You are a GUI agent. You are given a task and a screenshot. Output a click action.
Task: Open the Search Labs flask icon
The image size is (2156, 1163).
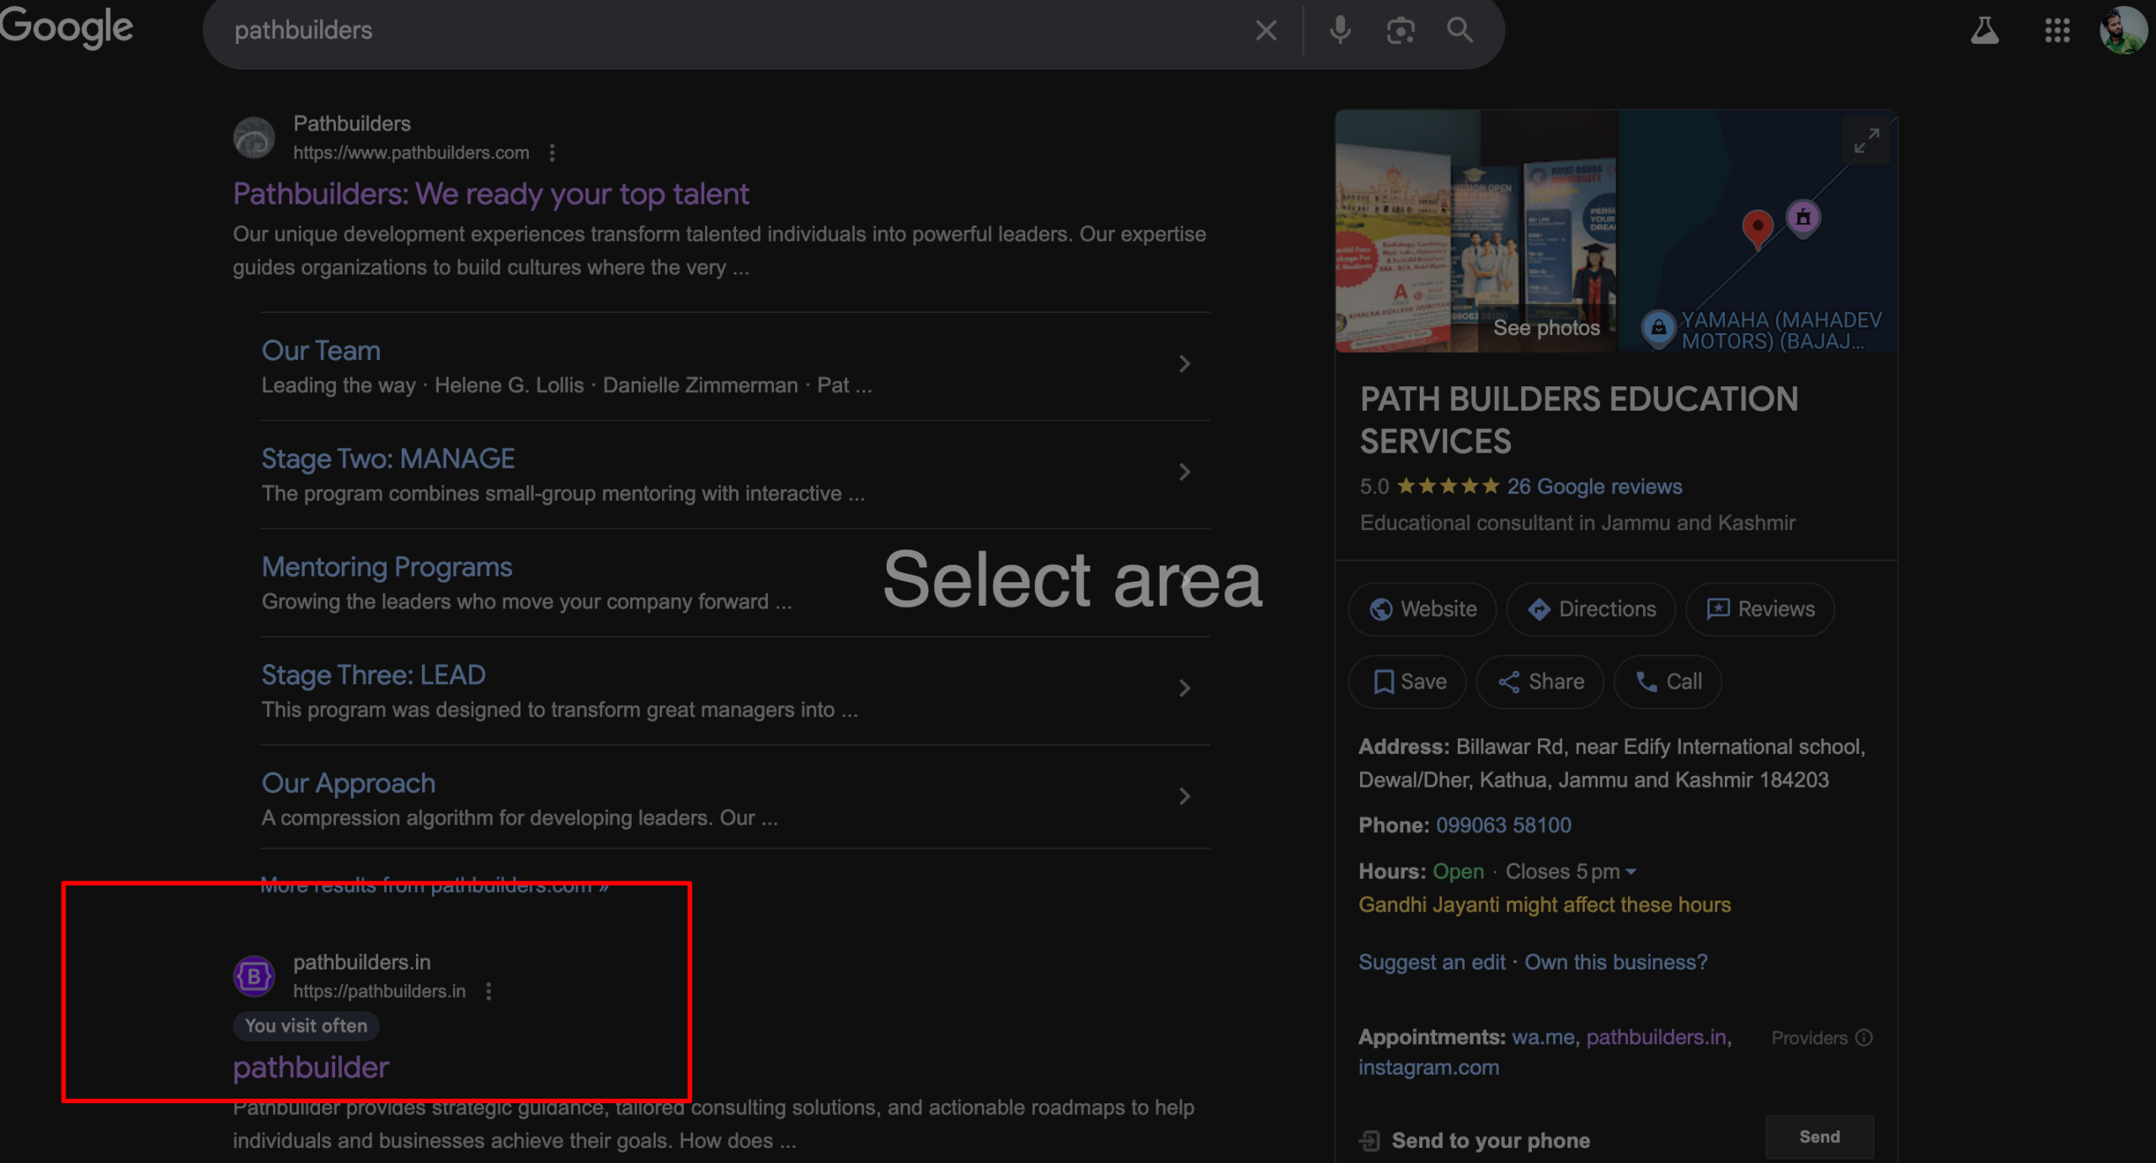[x=1984, y=30]
